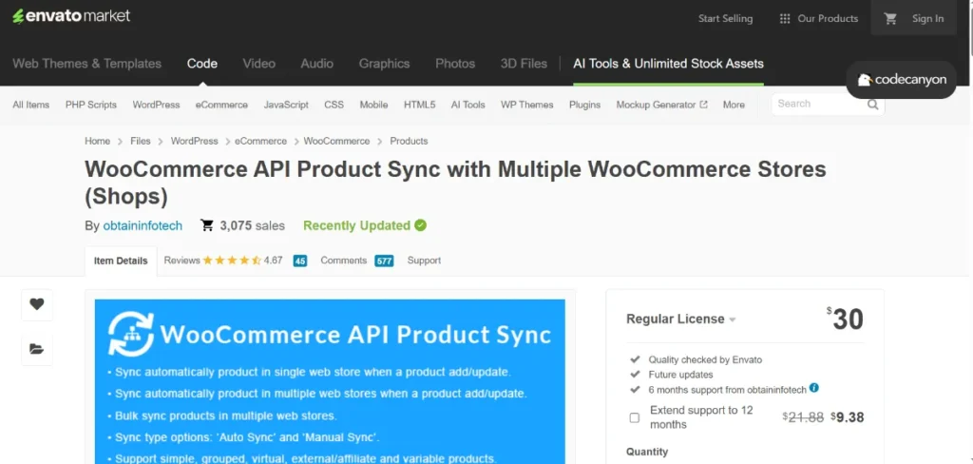
Task: Open PHP Scripts category
Action: pos(91,105)
